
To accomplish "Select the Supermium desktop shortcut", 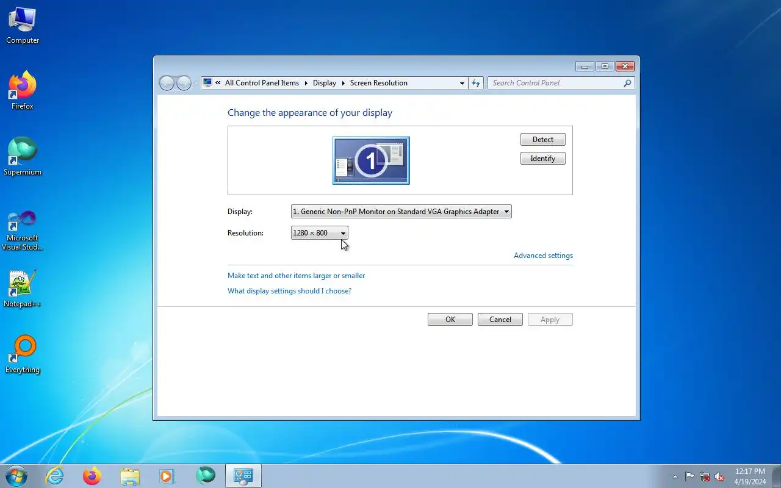I will 23,156.
